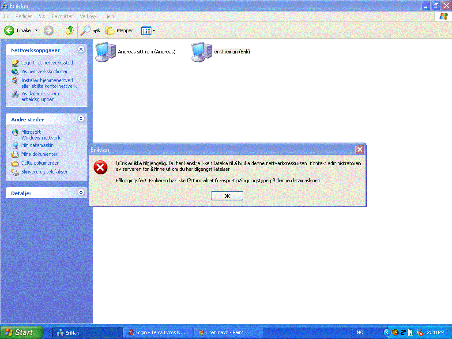Open Min datamaskin link
This screenshot has width=452, height=339.
pos(38,145)
